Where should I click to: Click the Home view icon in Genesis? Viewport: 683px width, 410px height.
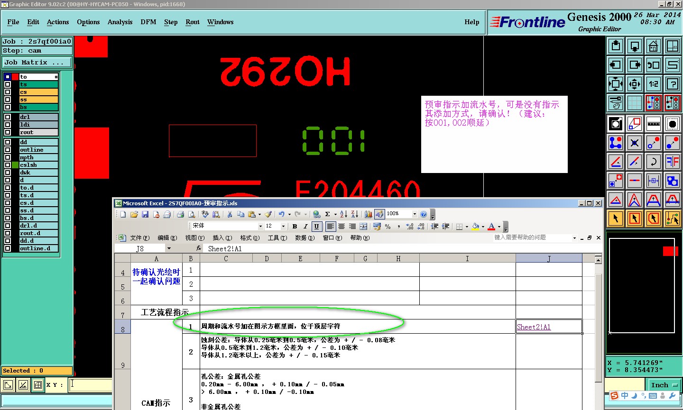[x=654, y=46]
